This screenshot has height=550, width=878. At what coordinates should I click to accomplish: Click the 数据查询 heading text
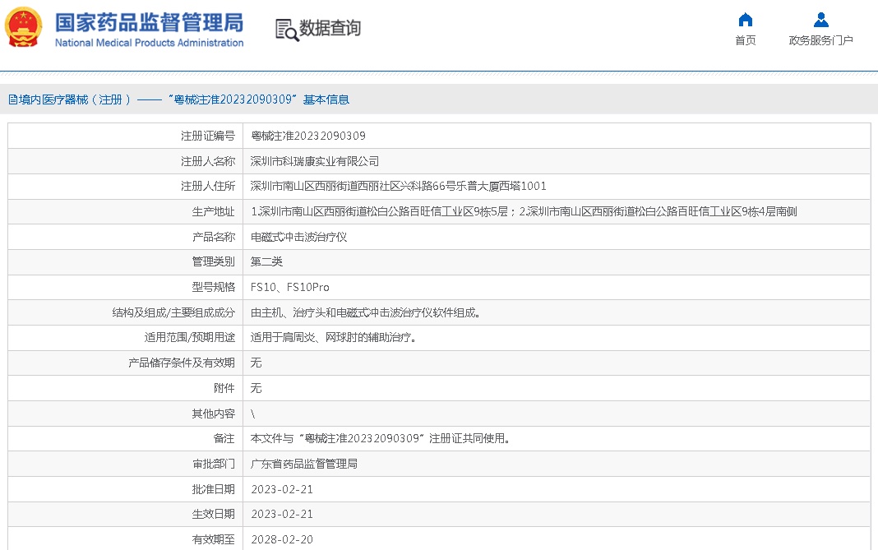330,29
